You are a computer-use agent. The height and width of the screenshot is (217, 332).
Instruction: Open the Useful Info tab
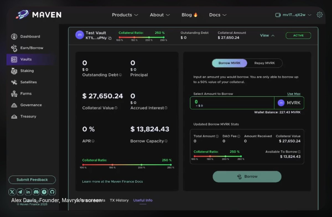(x=143, y=200)
